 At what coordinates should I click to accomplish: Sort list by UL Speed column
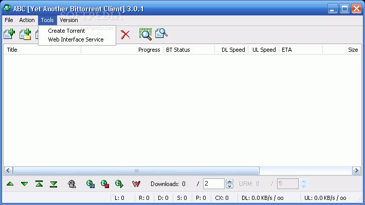[264, 50]
